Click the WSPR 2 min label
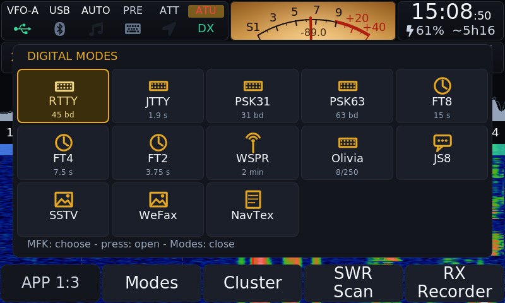505x303 pixels. [252, 172]
